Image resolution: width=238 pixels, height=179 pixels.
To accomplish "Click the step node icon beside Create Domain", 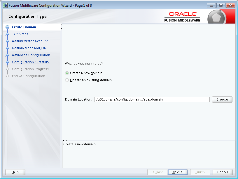I will [x=8, y=27].
